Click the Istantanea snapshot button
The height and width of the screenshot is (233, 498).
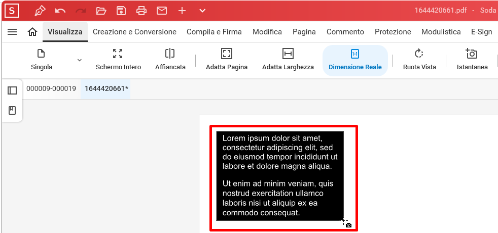472,60
